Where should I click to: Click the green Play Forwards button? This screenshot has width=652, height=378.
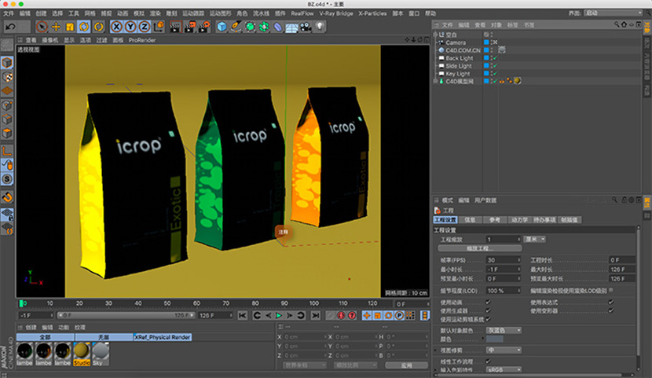click(279, 316)
